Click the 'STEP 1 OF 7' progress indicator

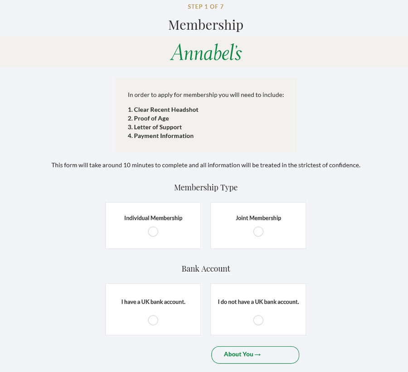206,7
